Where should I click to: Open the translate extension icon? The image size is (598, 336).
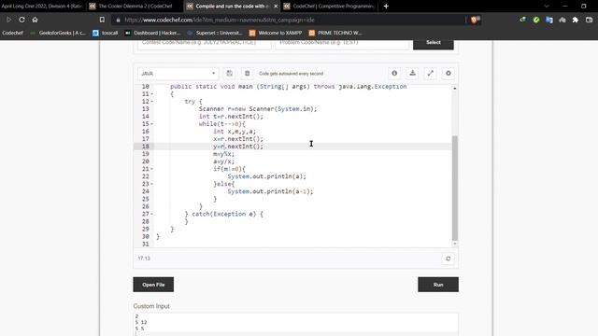coord(549,20)
